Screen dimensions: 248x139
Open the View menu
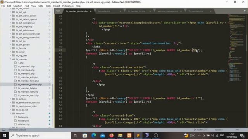pyautogui.click(x=34, y=6)
